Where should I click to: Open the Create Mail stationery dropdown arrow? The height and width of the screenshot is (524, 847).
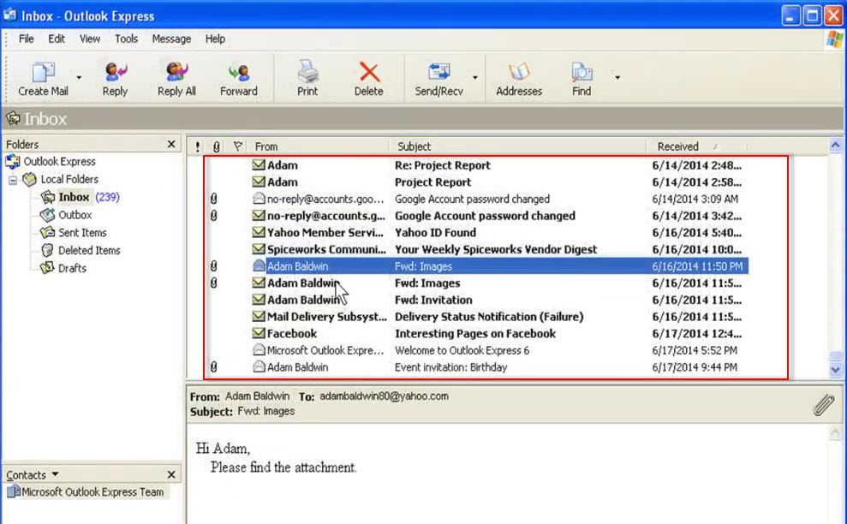79,78
